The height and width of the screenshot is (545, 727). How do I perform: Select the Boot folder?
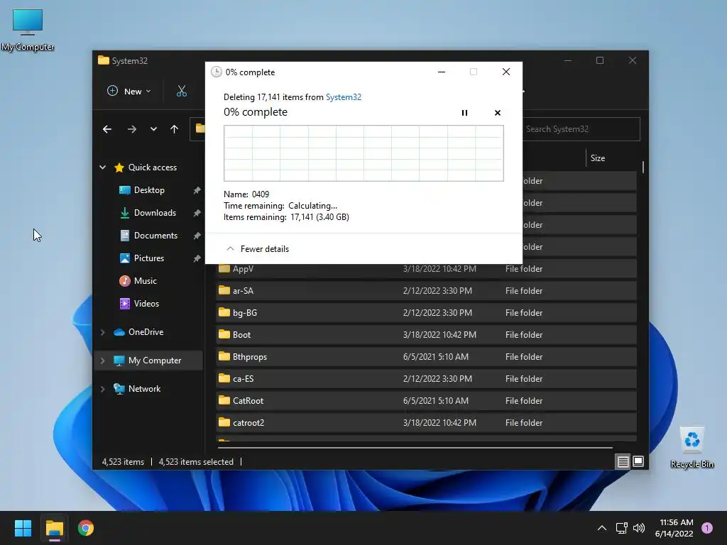pos(426,335)
